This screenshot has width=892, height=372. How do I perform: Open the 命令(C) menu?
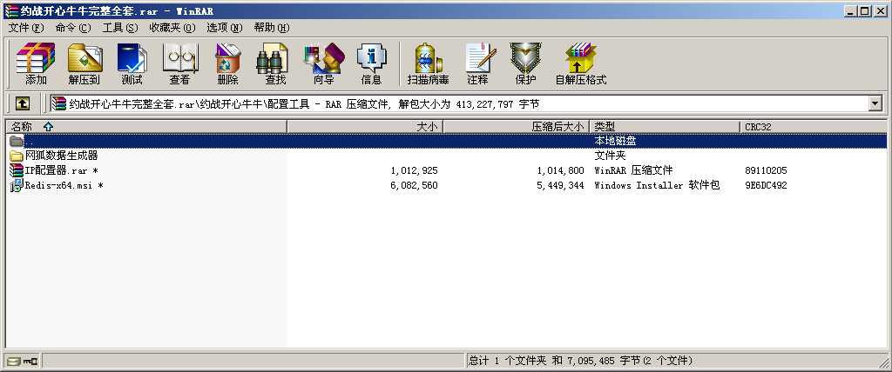pyautogui.click(x=73, y=28)
